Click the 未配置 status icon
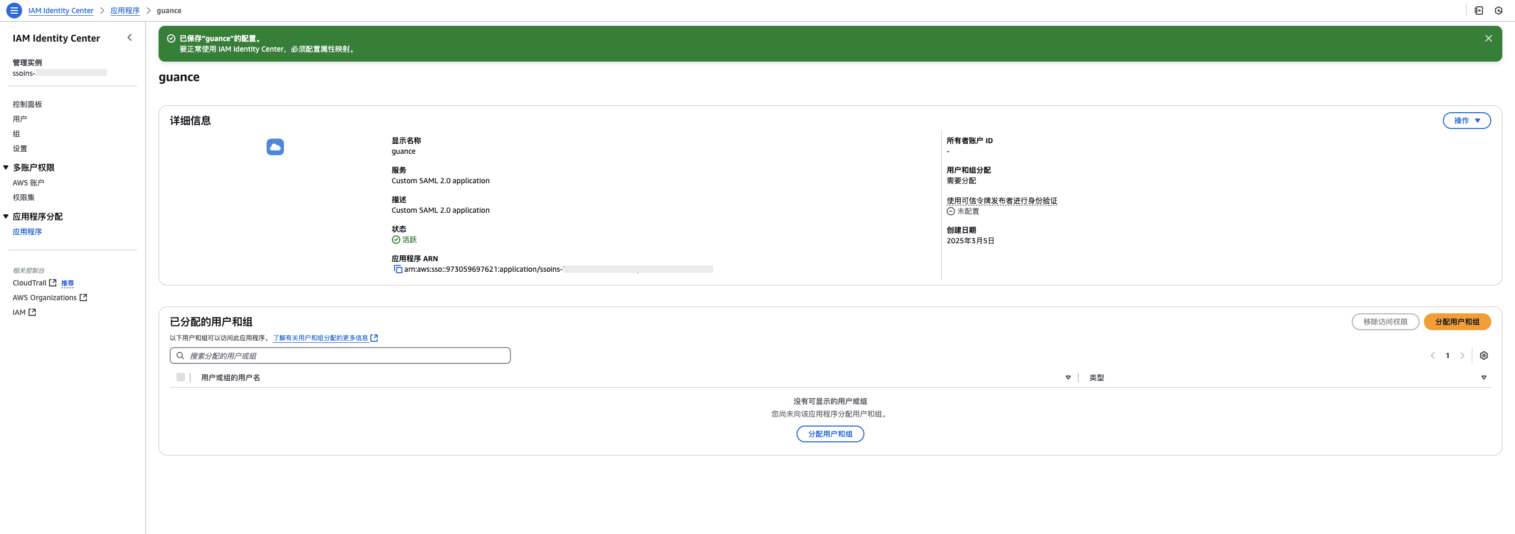This screenshot has height=534, width=1515. point(950,211)
